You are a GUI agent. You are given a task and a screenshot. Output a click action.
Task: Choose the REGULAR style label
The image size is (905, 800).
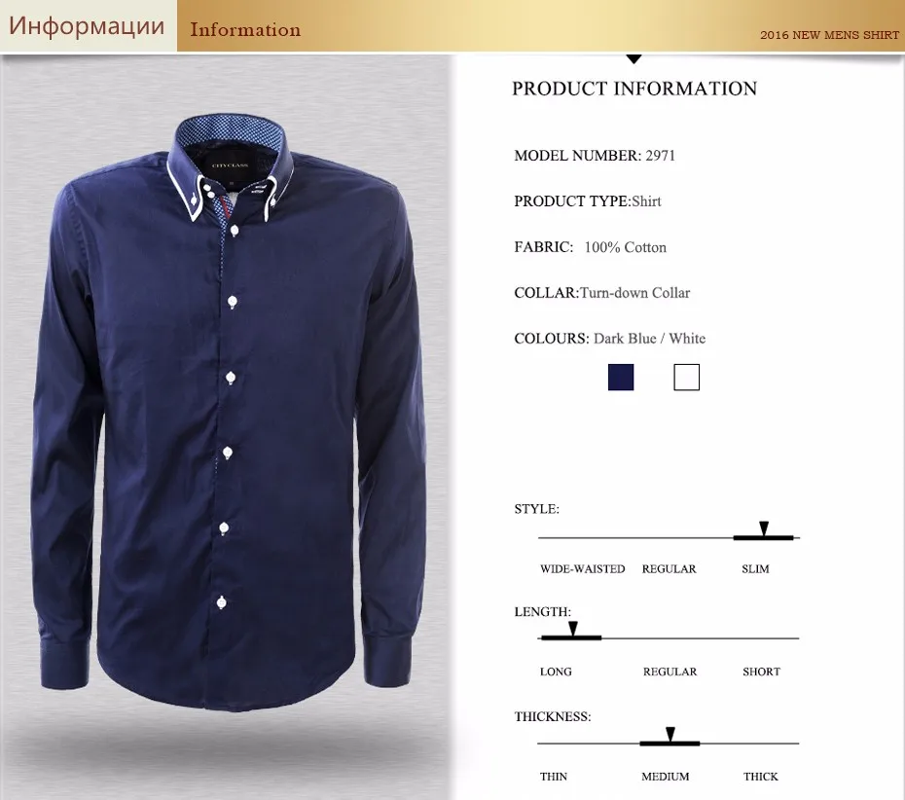pyautogui.click(x=669, y=568)
